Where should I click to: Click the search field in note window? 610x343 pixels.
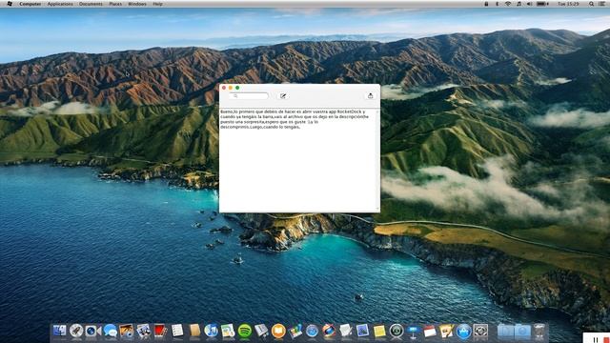[x=249, y=95]
